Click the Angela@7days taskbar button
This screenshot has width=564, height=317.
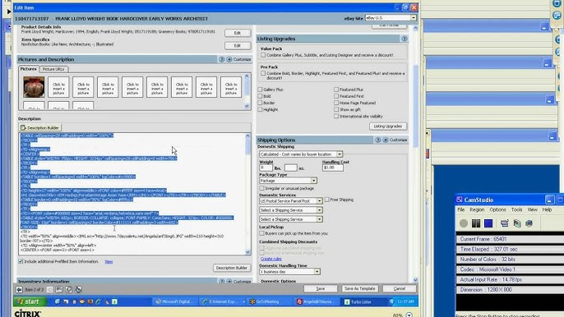point(316,301)
